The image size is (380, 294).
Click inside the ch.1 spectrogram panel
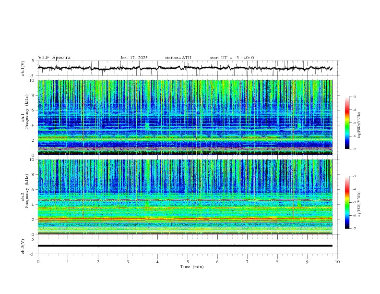[185, 117]
